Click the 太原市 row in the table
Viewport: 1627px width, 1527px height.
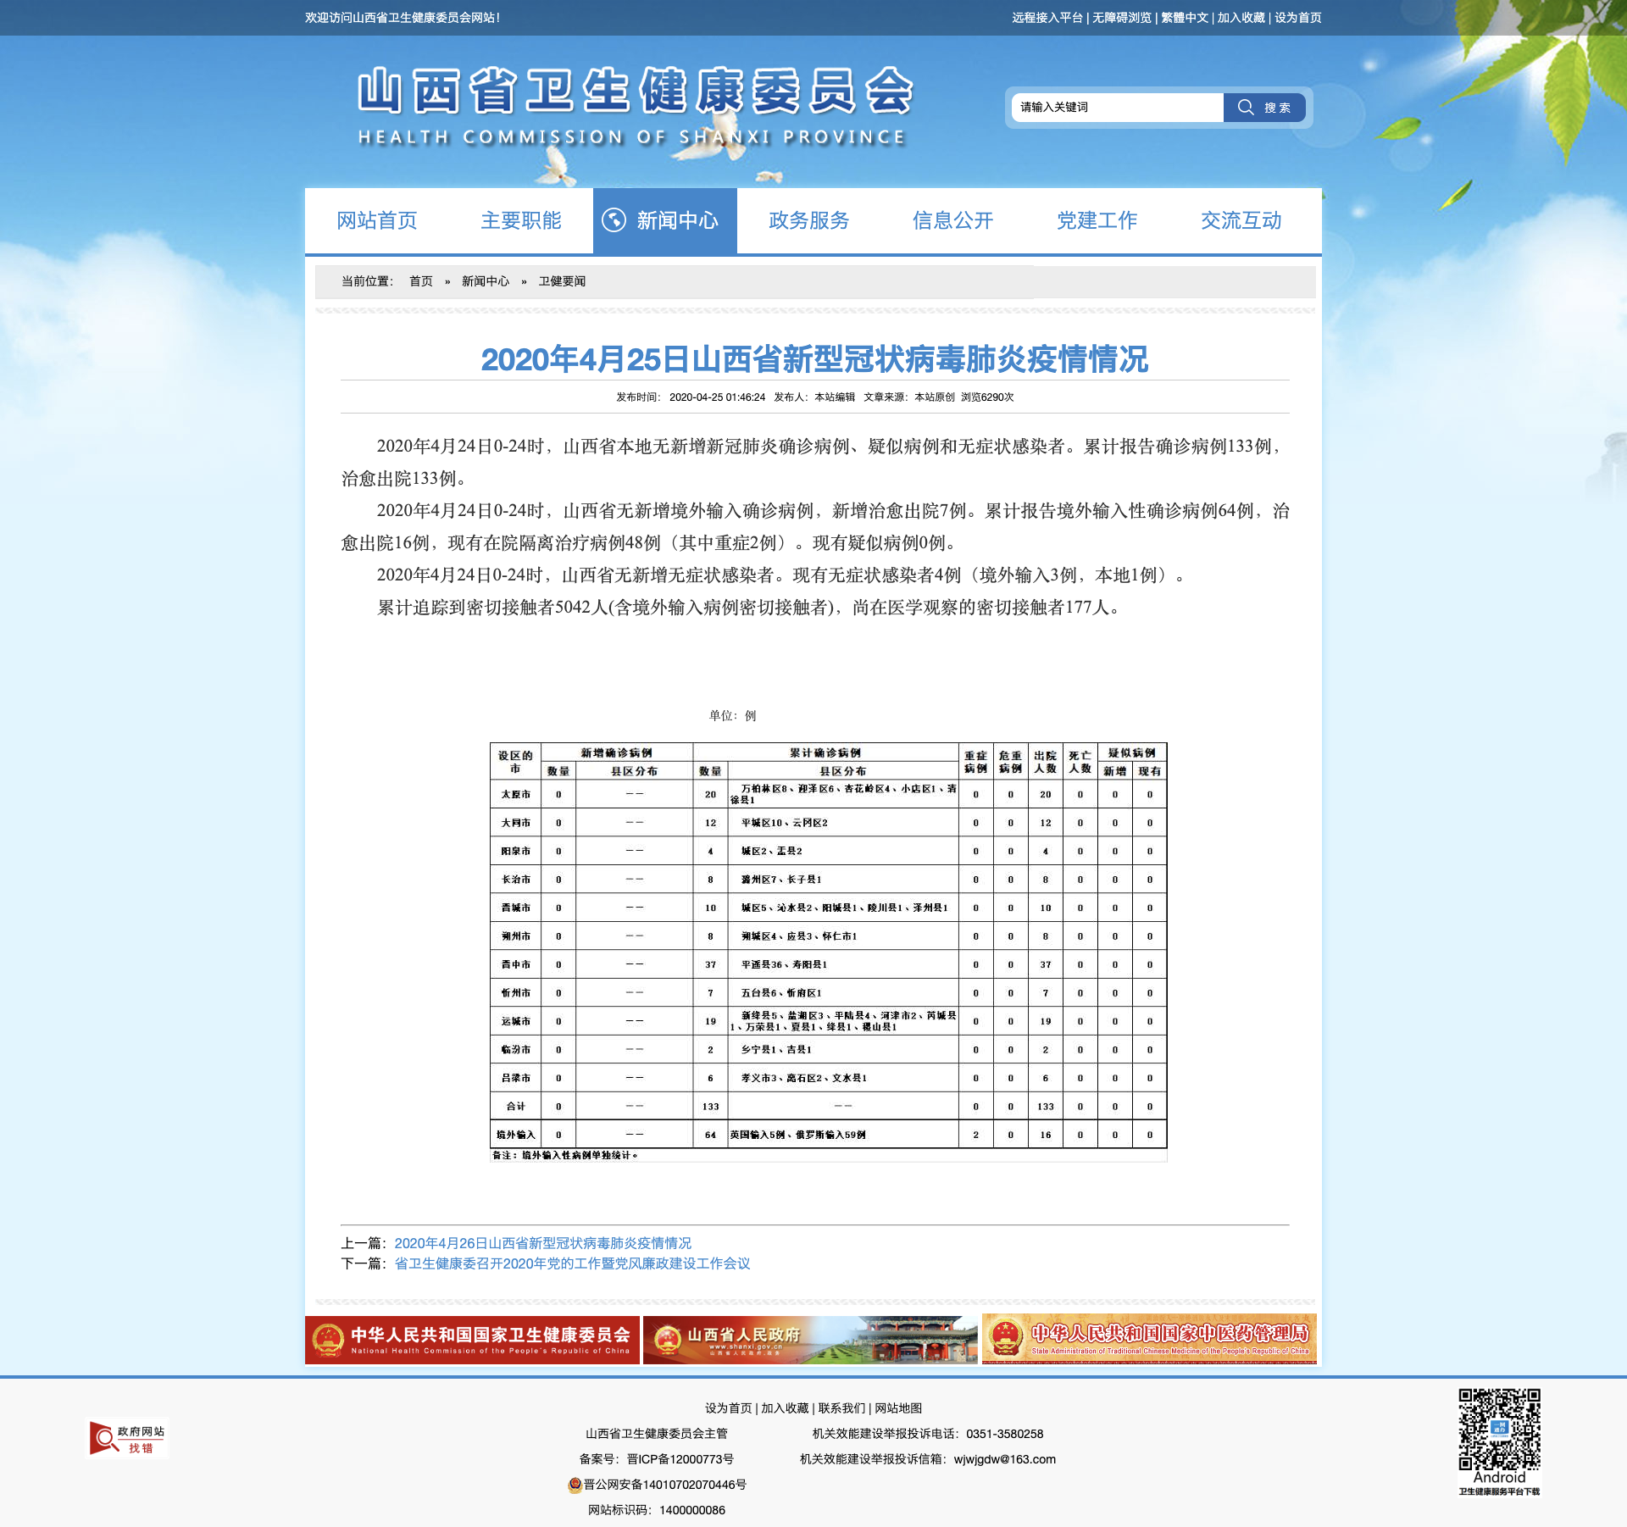pyautogui.click(x=829, y=794)
